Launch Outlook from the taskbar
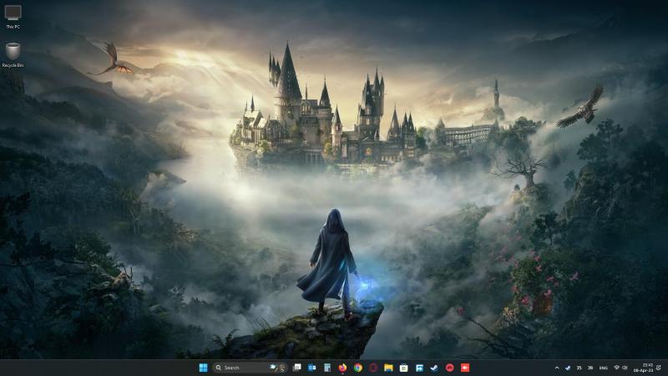The image size is (668, 376). click(x=311, y=368)
